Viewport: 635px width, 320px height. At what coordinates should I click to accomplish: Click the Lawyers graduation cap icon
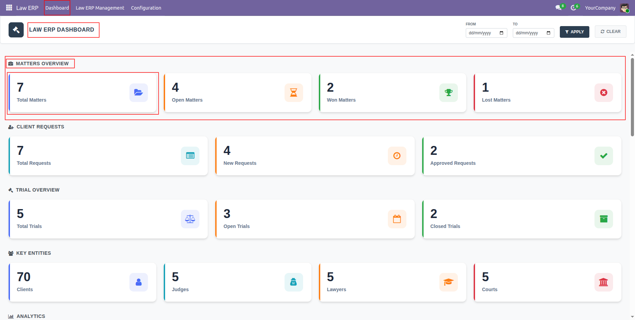[449, 282]
